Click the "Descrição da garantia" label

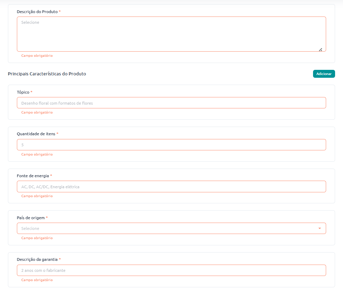37,259
